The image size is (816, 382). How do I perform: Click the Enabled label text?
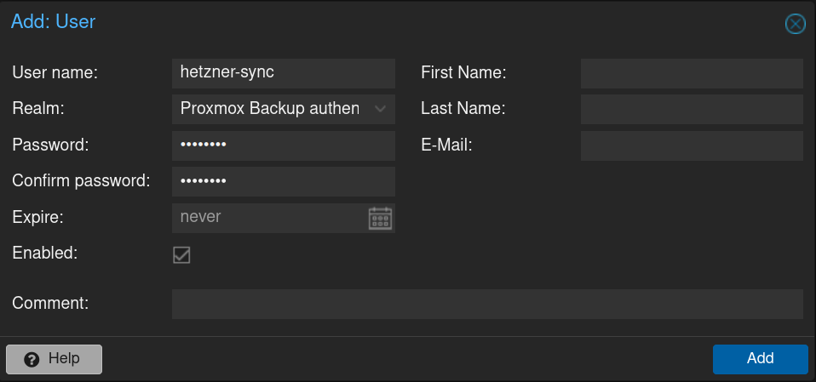(x=44, y=253)
